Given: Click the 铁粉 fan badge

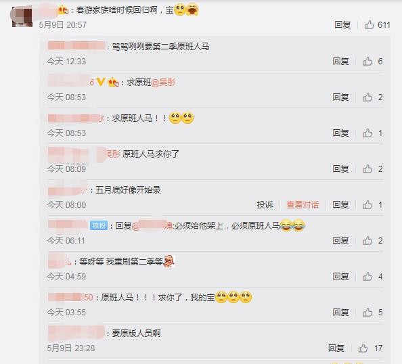Looking at the screenshot, I should (x=99, y=225).
